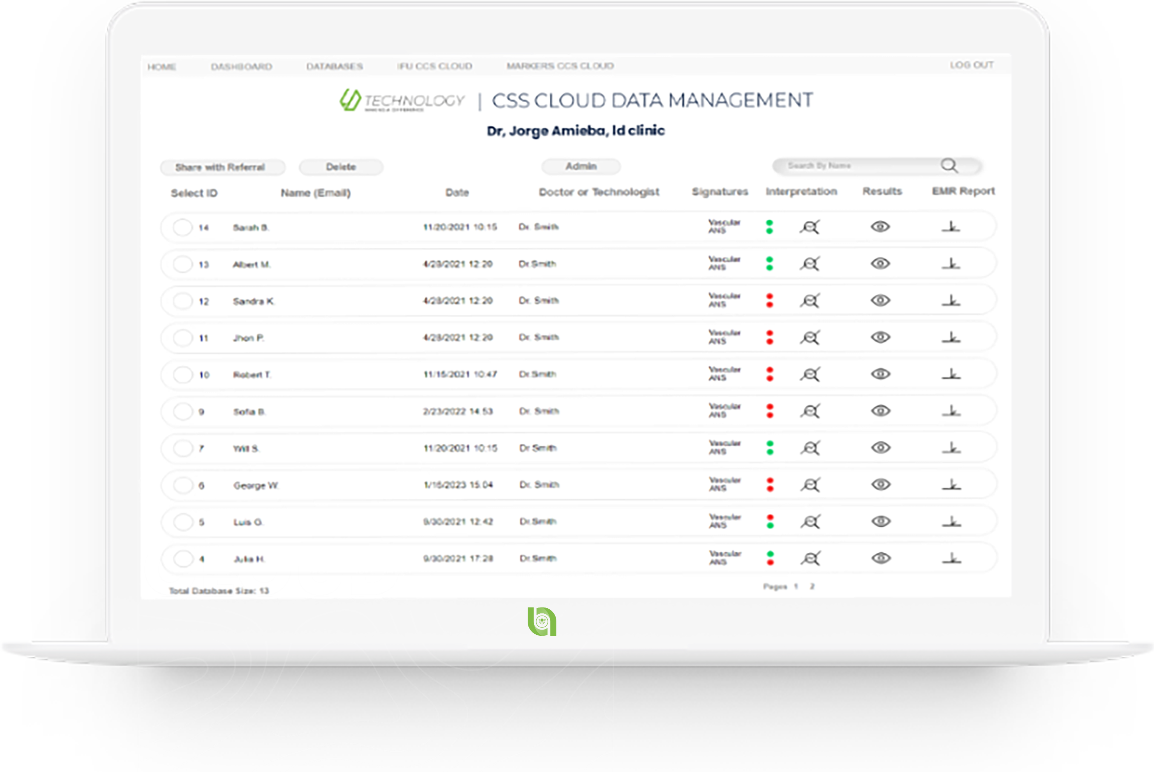Image resolution: width=1154 pixels, height=772 pixels.
Task: Download EMR report for George W.
Action: 951,485
